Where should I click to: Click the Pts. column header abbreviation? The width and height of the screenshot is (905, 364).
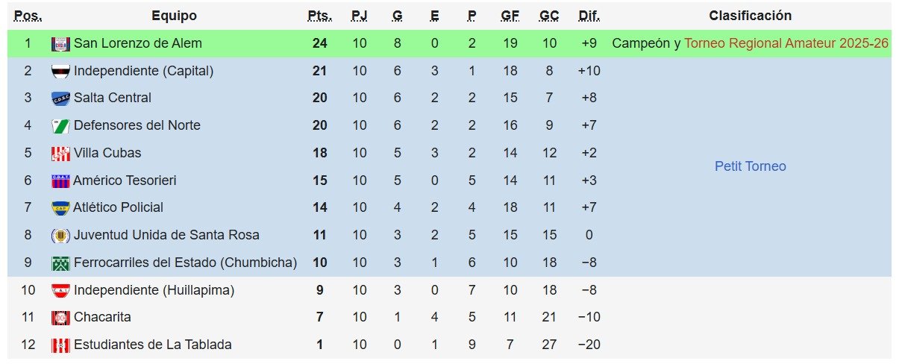coord(320,16)
